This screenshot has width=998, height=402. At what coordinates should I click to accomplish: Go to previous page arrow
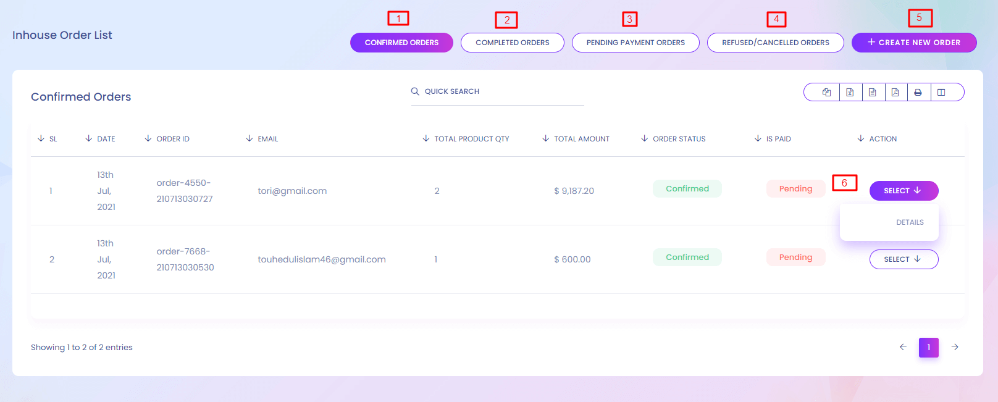pos(903,347)
